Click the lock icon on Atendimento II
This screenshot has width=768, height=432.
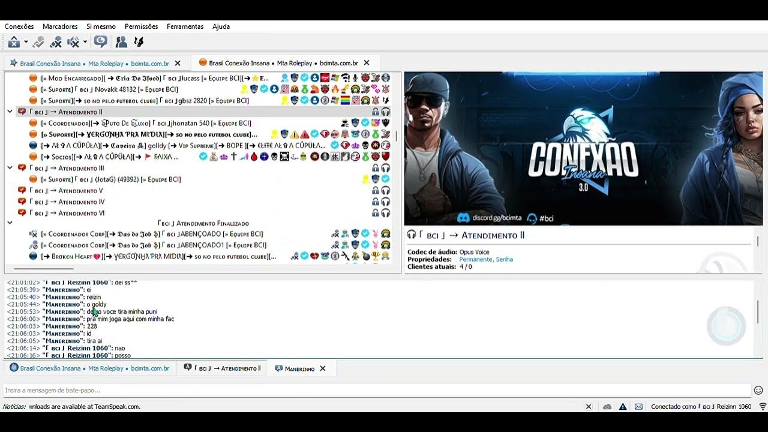(x=376, y=112)
